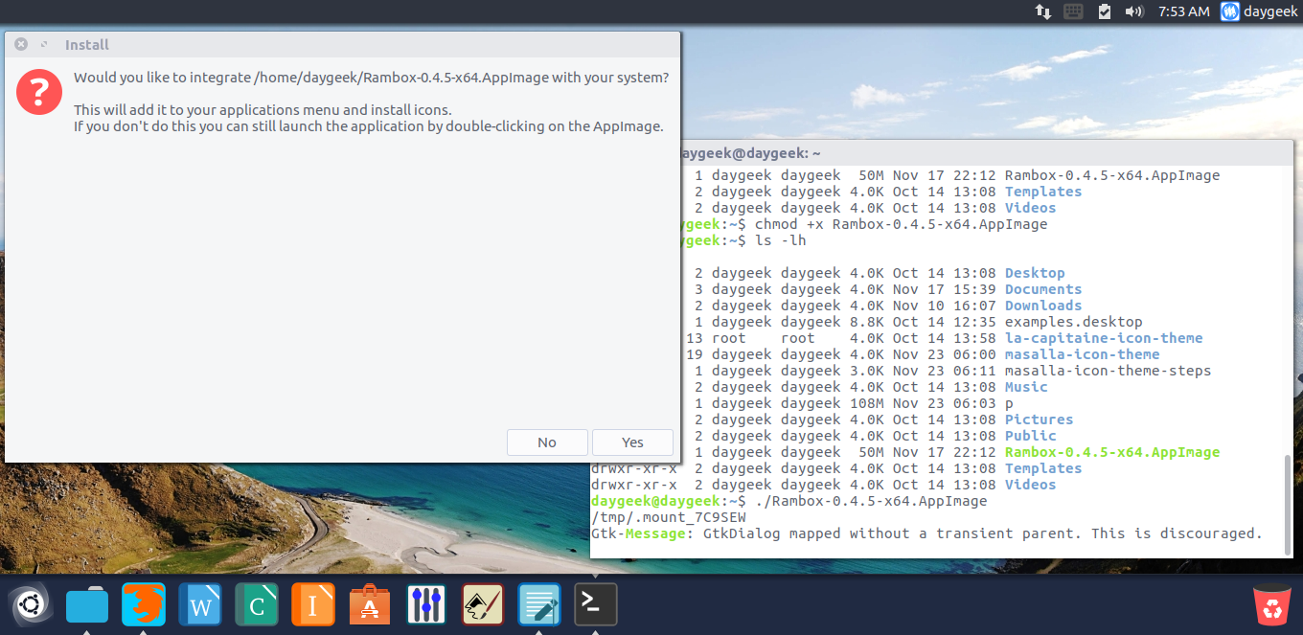Open the mixer sliders app in dock
The image size is (1303, 635).
426,605
